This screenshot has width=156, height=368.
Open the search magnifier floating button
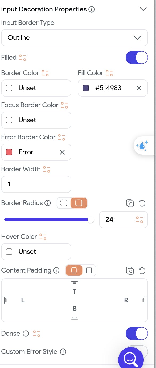click(x=131, y=358)
